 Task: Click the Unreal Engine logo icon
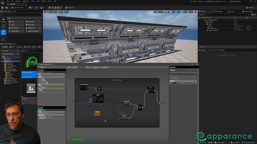(x=3, y=3)
